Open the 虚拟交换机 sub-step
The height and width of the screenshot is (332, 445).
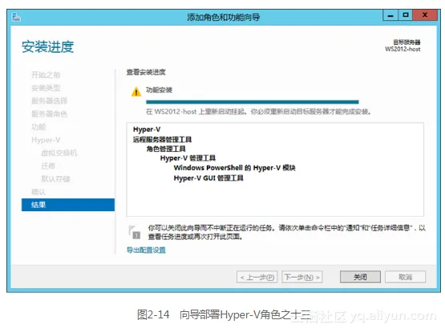[59, 153]
